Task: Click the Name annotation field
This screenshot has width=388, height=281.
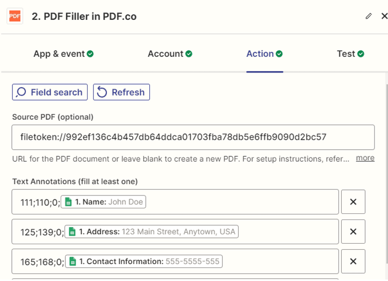Action: coord(239,202)
